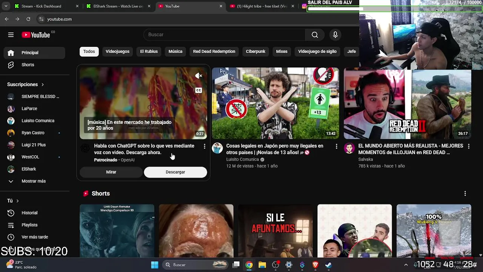Viewport: 483px width, 272px height.
Task: Expand Suscripciones section
Action: (25, 84)
